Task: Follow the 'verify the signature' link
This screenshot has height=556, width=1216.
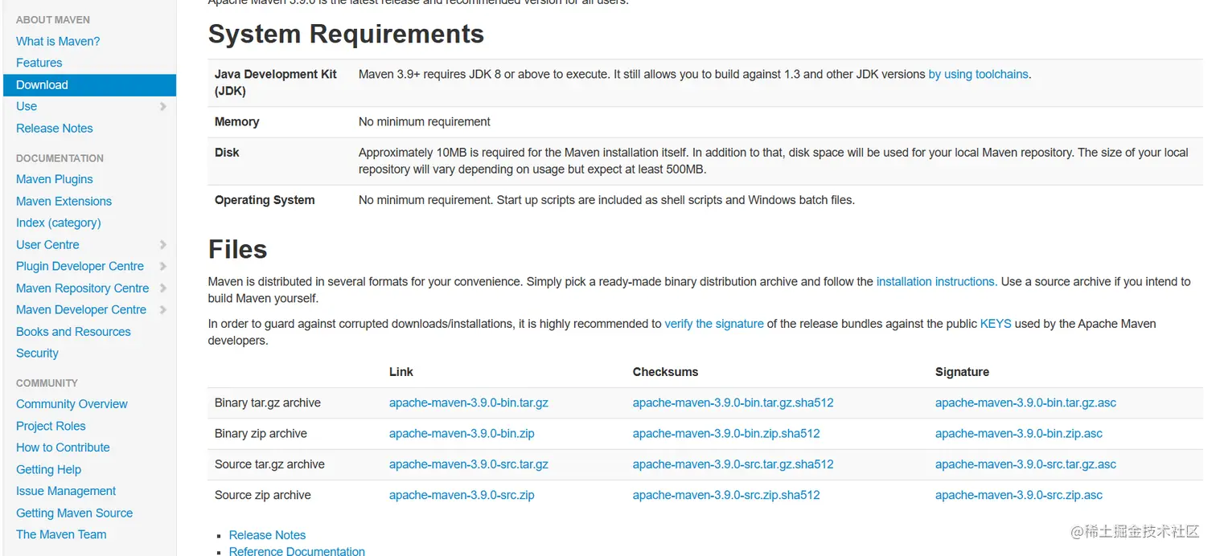Action: 714,324
